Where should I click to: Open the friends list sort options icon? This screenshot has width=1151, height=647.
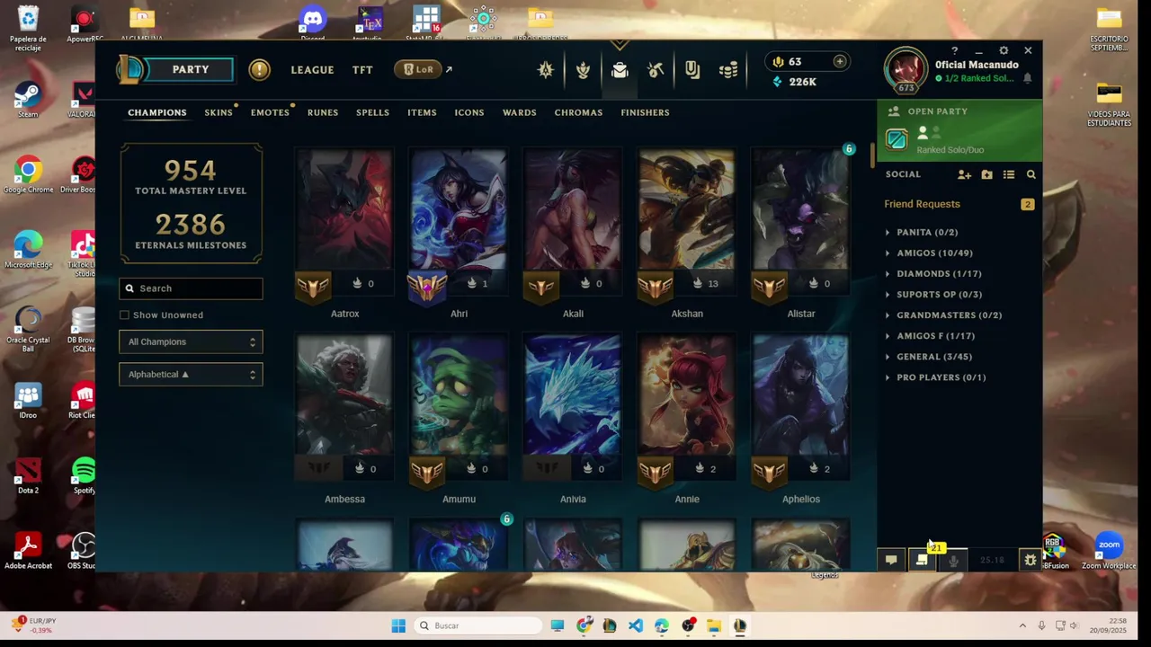1009,174
